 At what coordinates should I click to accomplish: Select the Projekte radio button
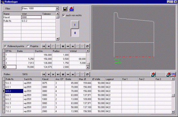coord(28,46)
